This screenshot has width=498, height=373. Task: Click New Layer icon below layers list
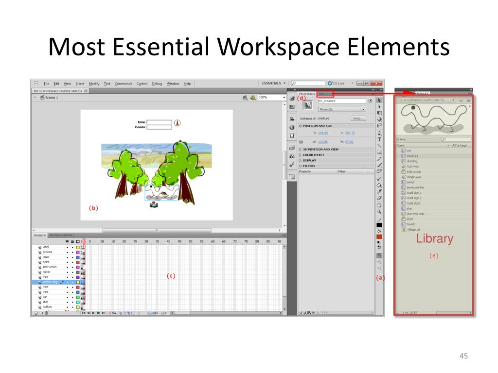(x=36, y=313)
